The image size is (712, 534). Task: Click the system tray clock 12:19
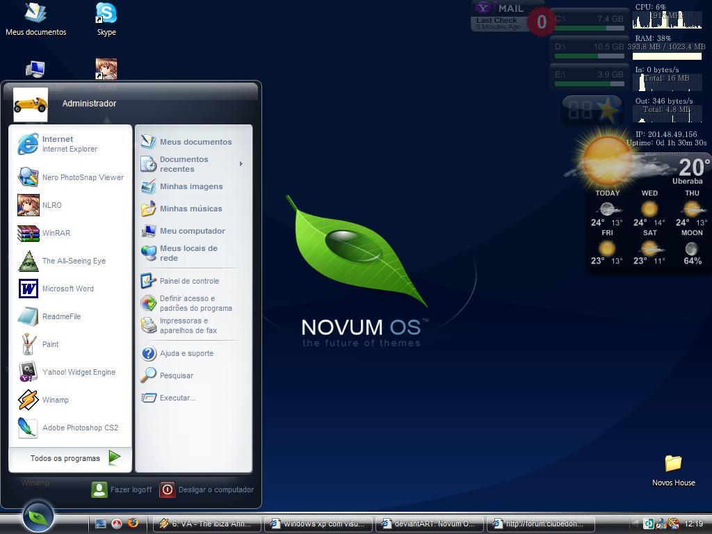693,524
